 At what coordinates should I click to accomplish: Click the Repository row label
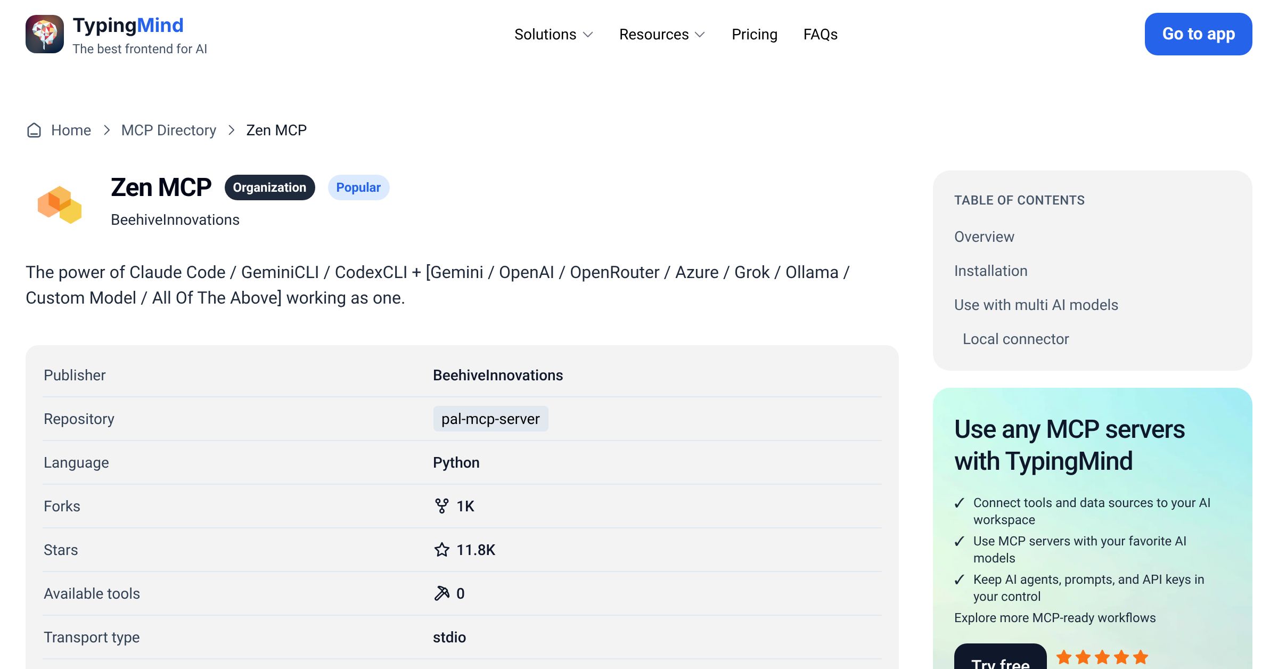pyautogui.click(x=79, y=419)
